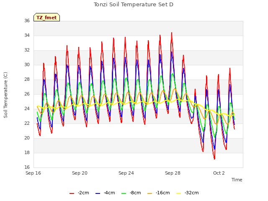Screen dimensions: 268x201
Task: Select the -8cm legend label
Action: point(135,193)
